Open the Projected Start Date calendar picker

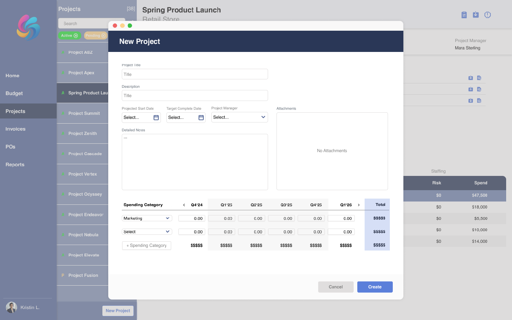tap(156, 117)
